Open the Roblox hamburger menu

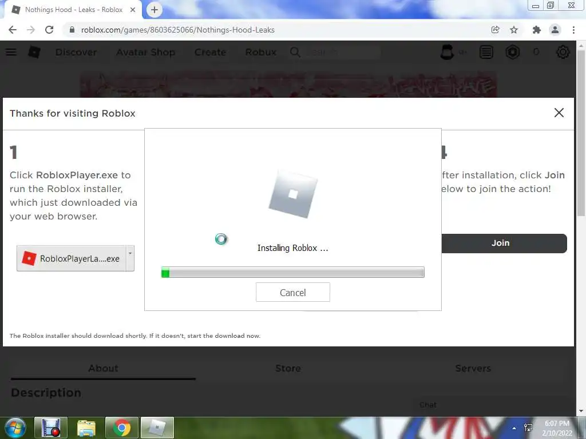click(x=11, y=52)
